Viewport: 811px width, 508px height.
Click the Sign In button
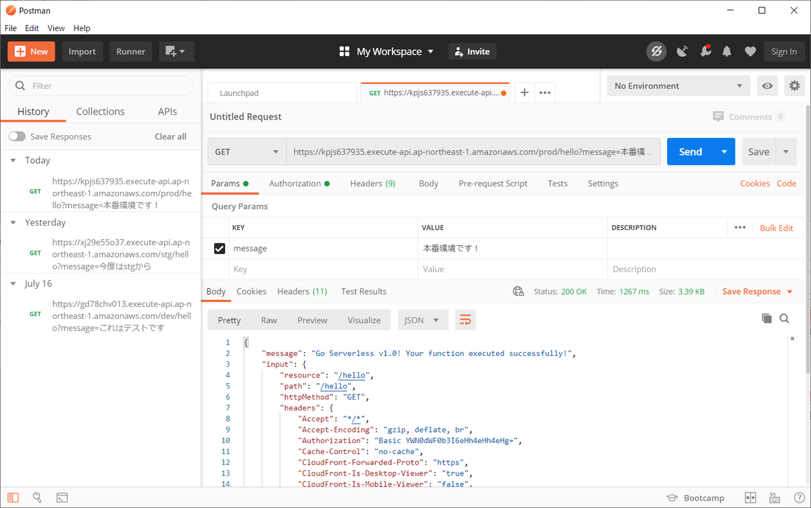coord(784,51)
